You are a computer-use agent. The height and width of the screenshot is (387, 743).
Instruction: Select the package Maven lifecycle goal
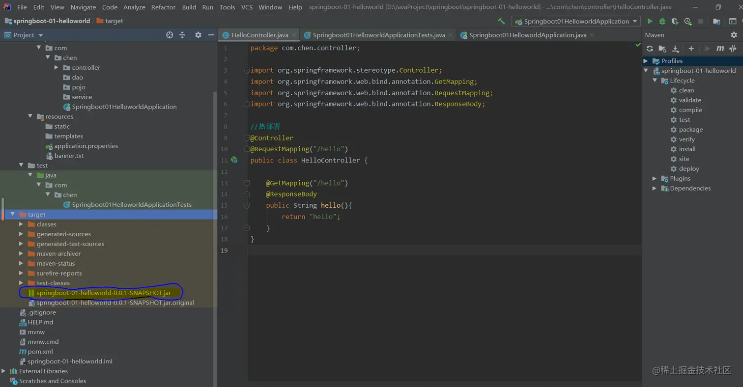(690, 130)
